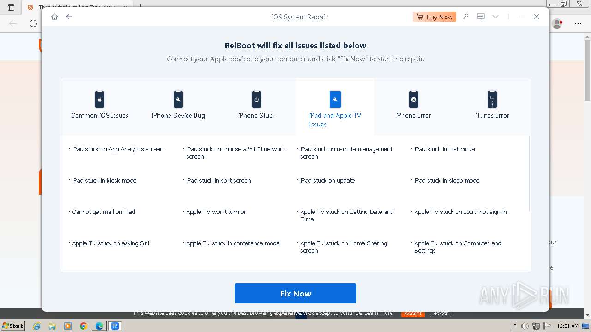Image resolution: width=591 pixels, height=332 pixels.
Task: Open the Learn more cookie link
Action: click(x=378, y=313)
